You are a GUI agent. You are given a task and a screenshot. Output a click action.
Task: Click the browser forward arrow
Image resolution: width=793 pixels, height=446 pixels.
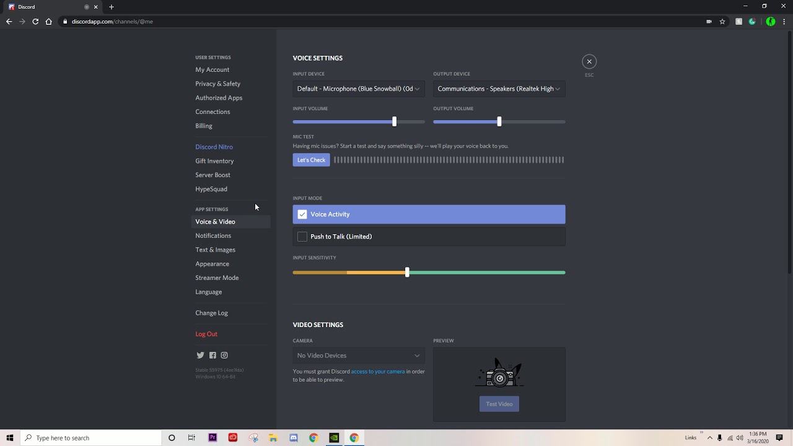[22, 21]
